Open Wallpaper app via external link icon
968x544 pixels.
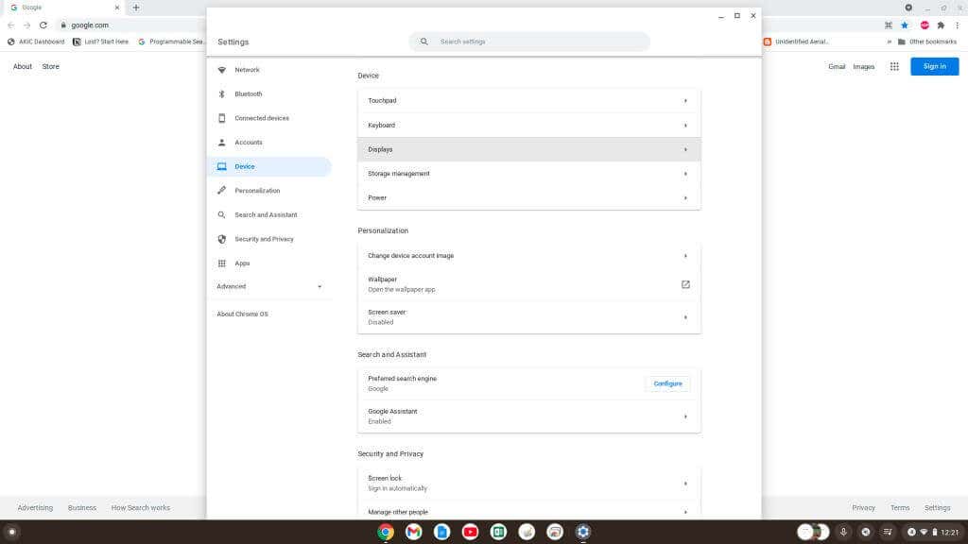tap(685, 284)
